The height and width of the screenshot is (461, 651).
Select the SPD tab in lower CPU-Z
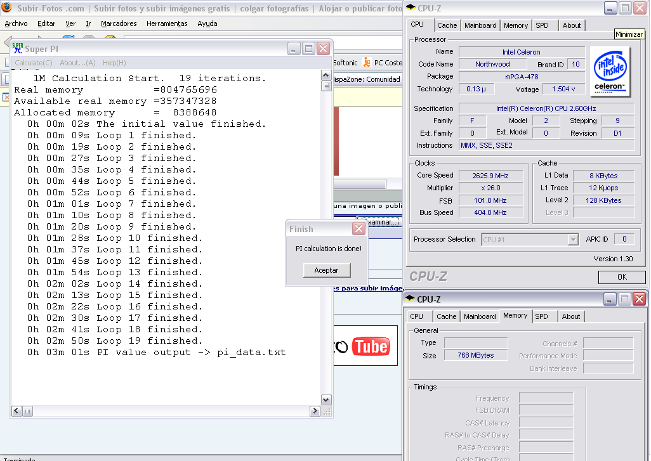click(x=541, y=316)
